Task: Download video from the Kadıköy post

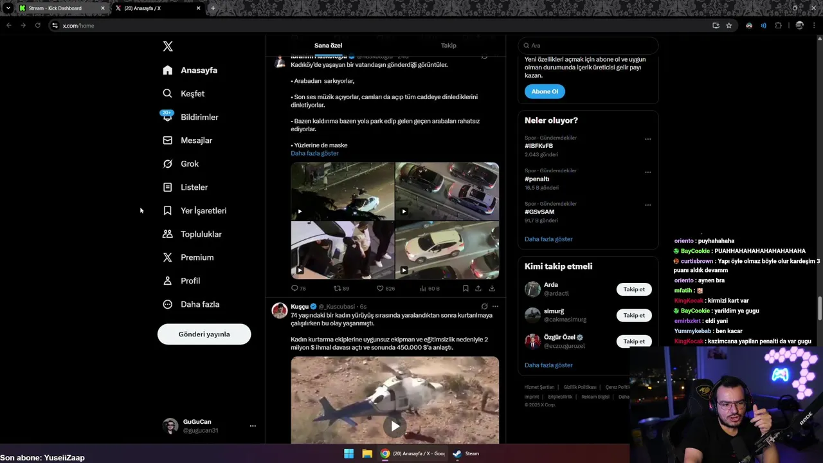Action: coord(492,289)
